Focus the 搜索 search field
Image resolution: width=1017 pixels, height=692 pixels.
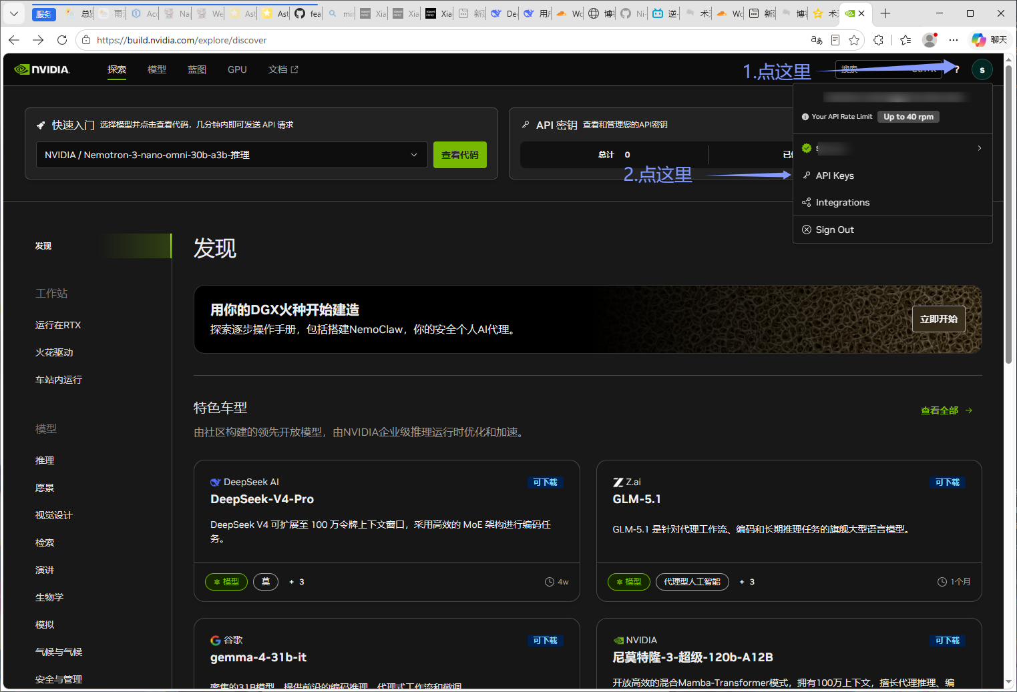coord(888,69)
